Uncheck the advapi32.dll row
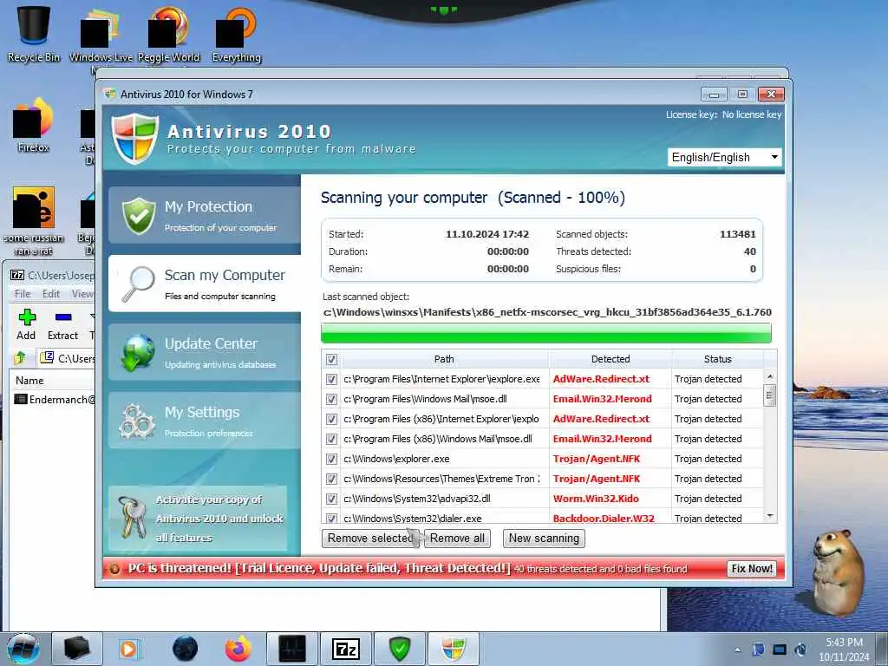This screenshot has width=888, height=666. click(332, 499)
